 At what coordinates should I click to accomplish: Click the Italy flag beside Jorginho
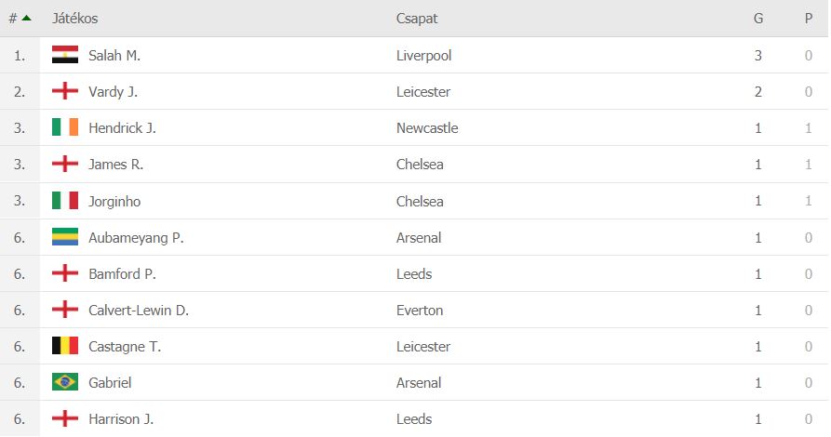click(65, 201)
